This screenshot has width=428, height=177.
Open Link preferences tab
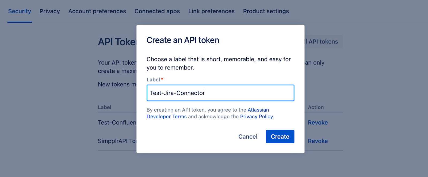tap(211, 11)
